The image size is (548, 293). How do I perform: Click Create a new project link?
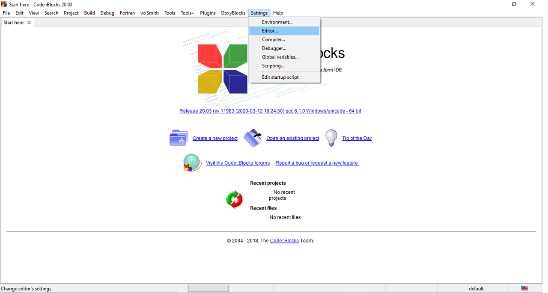[215, 139]
